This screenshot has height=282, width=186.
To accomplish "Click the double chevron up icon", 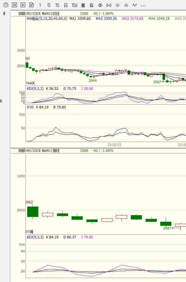I will (x=126, y=5).
